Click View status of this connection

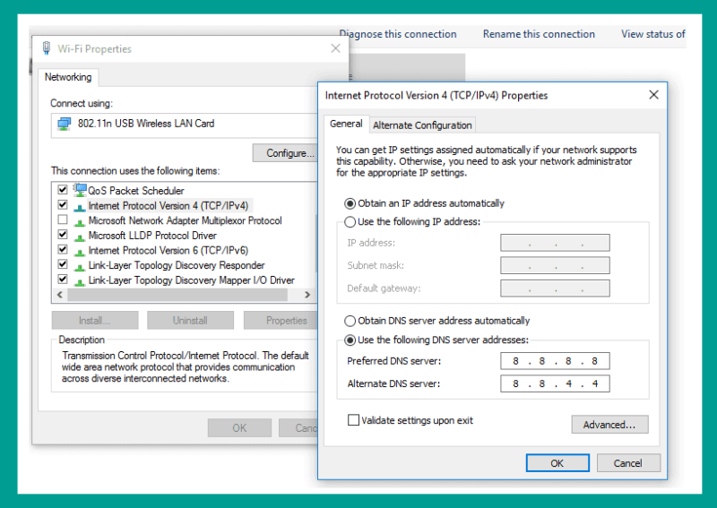coord(653,34)
